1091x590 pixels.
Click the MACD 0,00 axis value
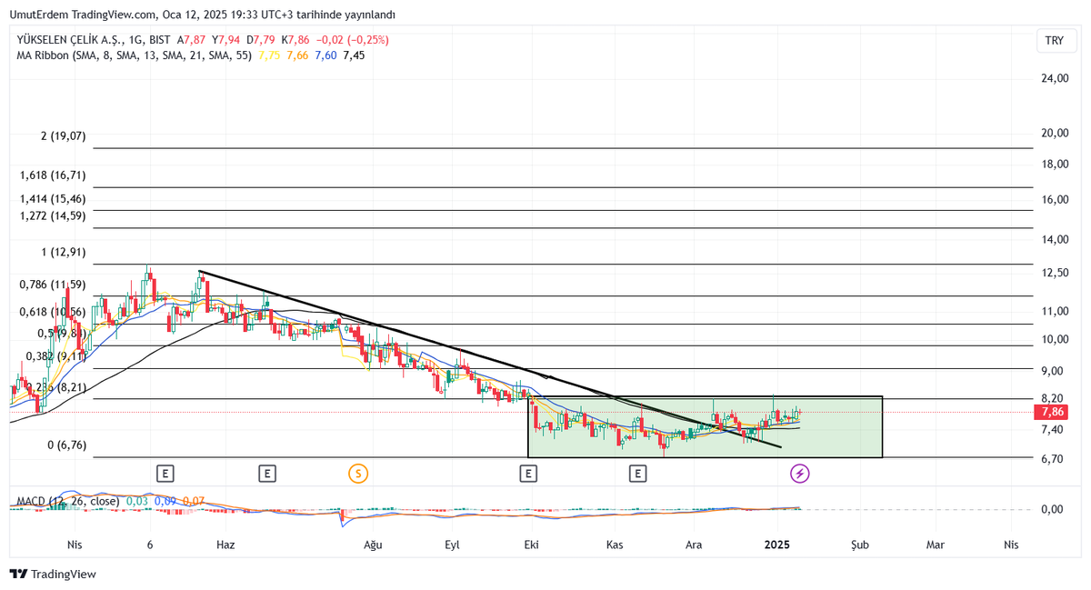click(x=1052, y=509)
